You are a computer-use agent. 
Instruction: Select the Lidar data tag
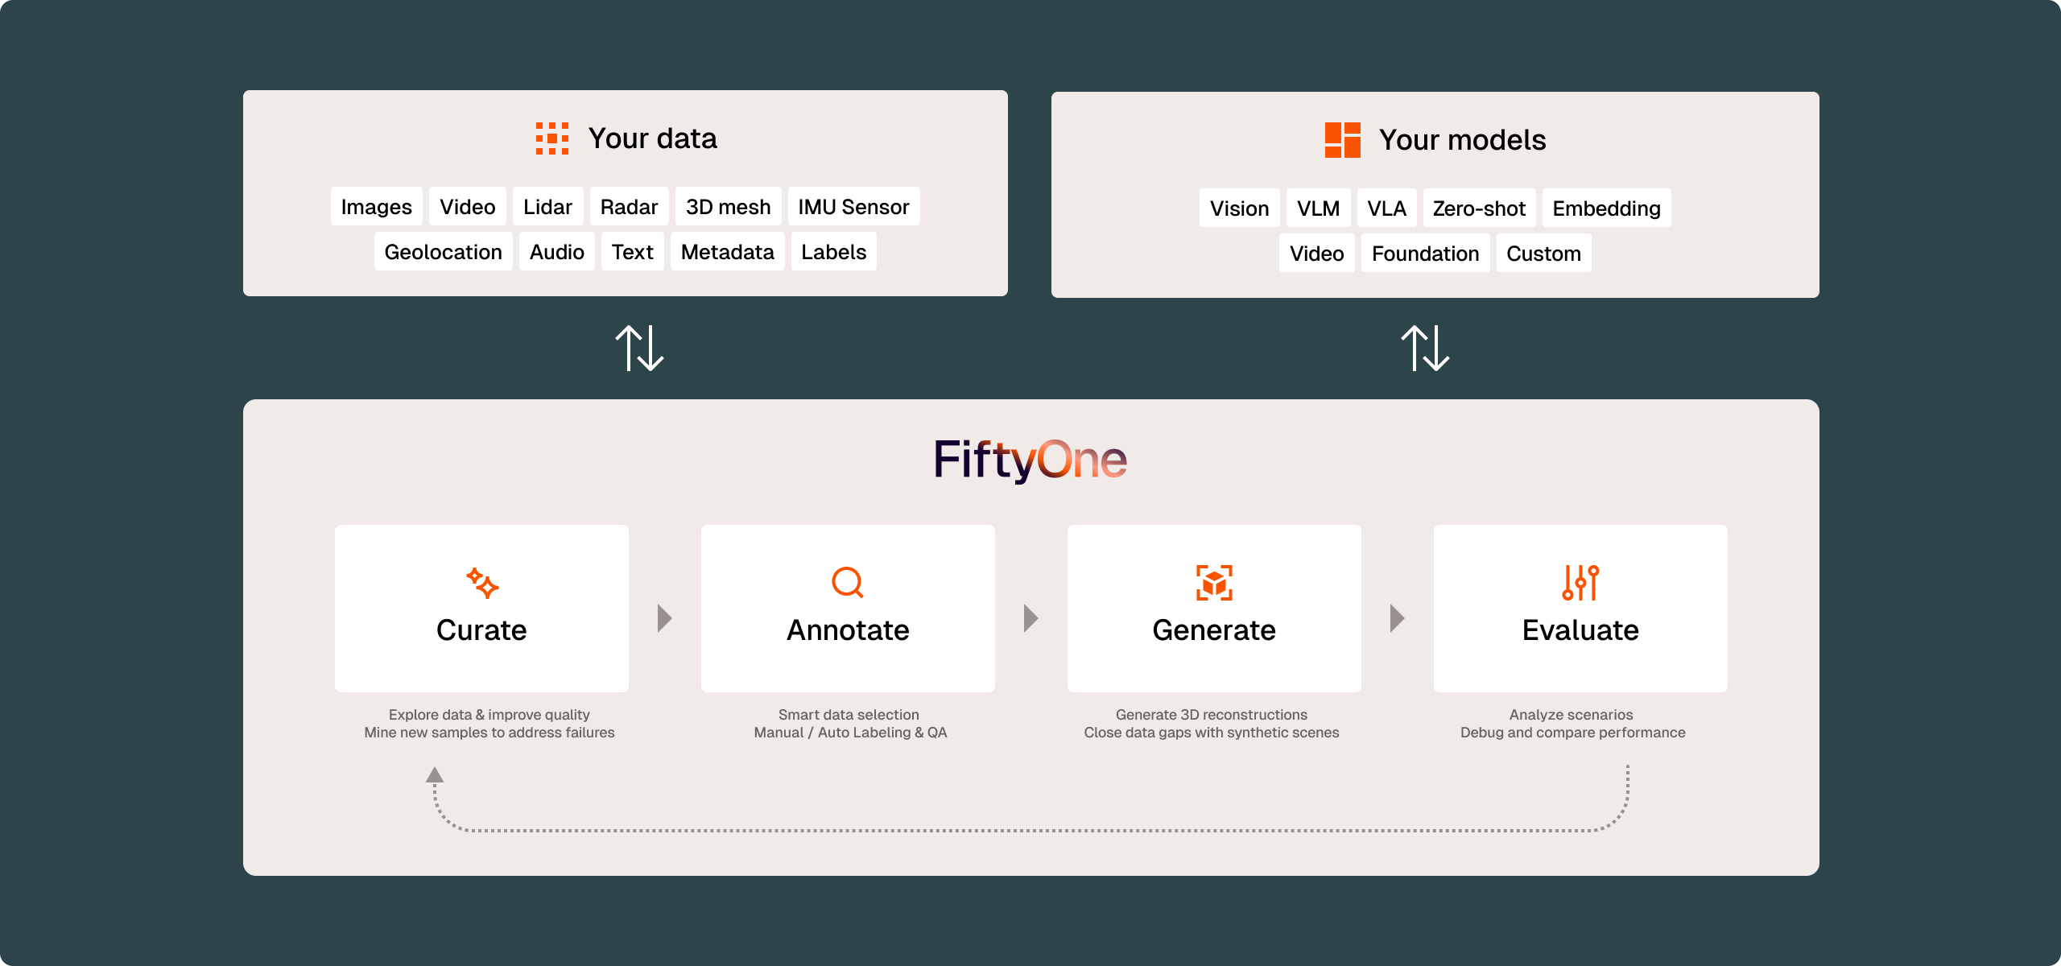tap(547, 207)
